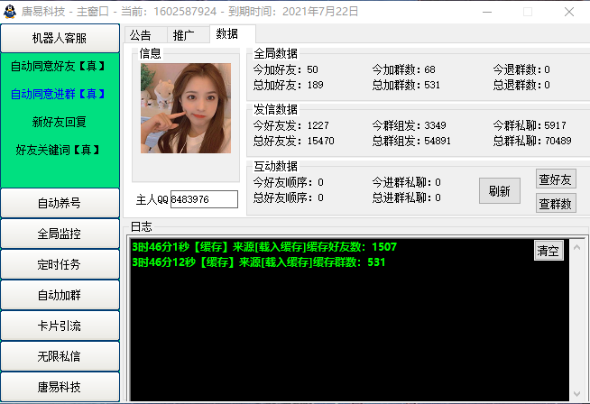Open the 全局监控 section

click(x=60, y=234)
